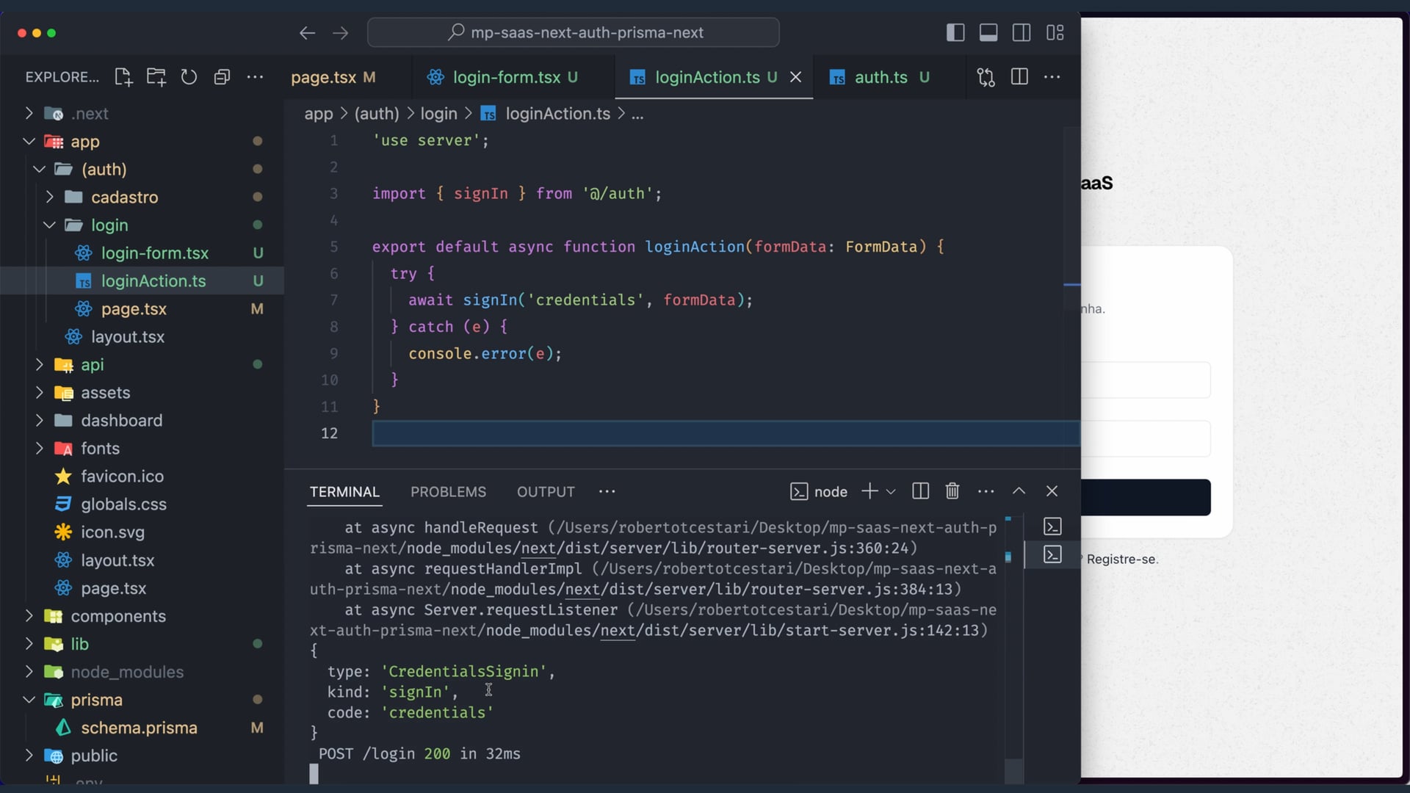Toggle the primary side bar visibility
1410x793 pixels.
pyautogui.click(x=955, y=32)
